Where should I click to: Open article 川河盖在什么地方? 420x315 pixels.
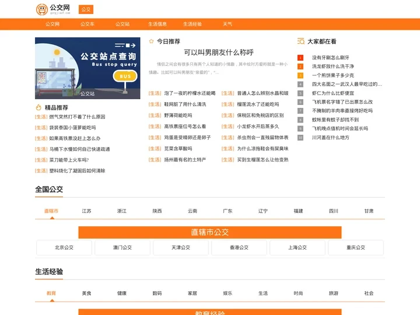pos(331,138)
